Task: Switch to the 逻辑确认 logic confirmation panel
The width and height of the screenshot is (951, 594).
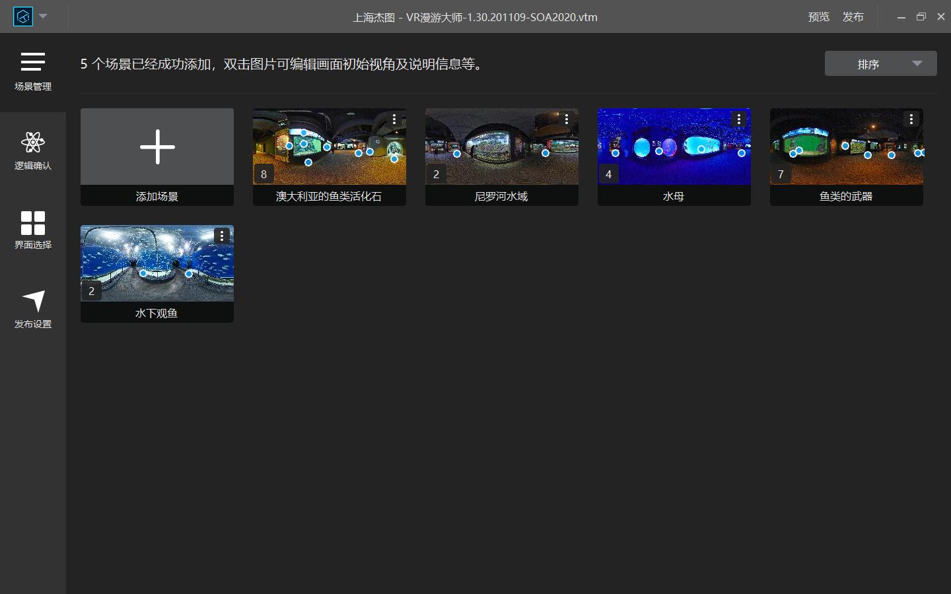Action: pyautogui.click(x=32, y=150)
